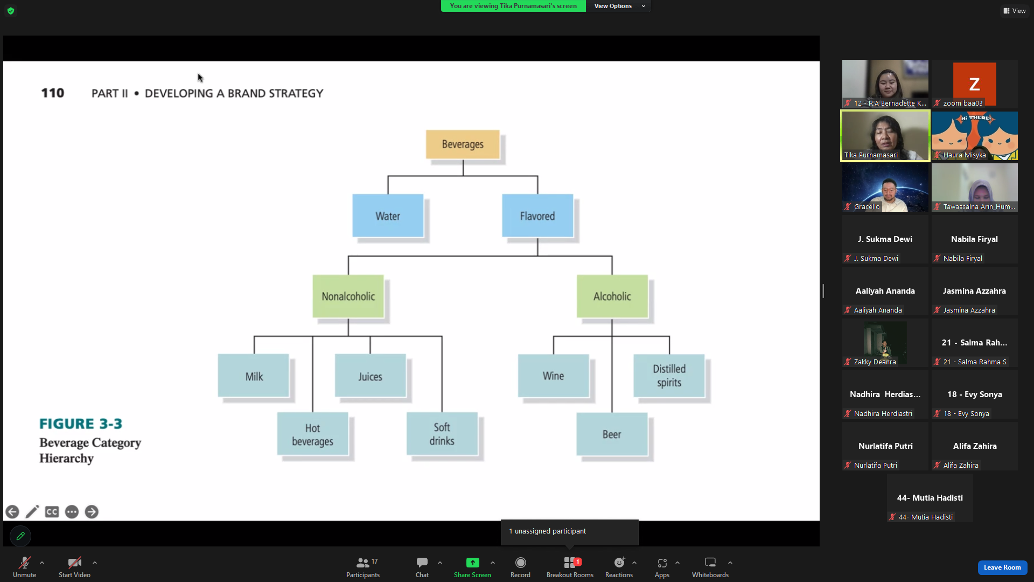Image resolution: width=1034 pixels, height=582 pixels.
Task: Expand Whiteboards options caret
Action: point(730,563)
